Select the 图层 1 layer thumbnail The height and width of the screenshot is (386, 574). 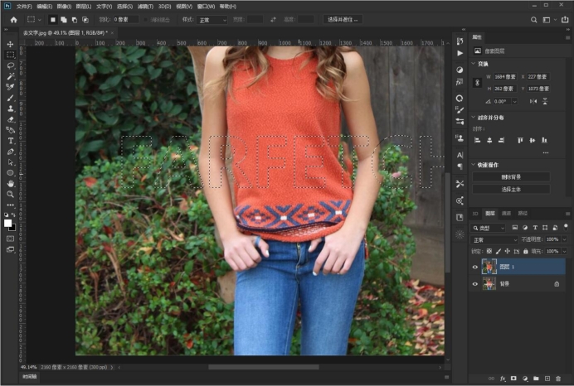[x=489, y=267]
